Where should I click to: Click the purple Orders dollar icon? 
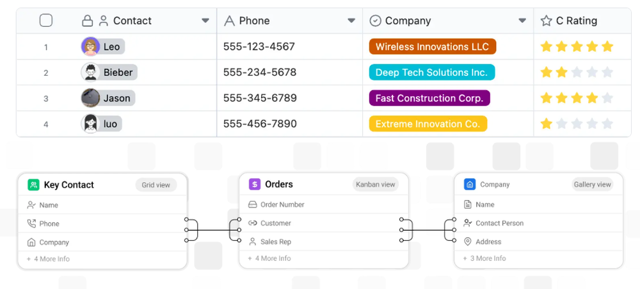click(255, 185)
